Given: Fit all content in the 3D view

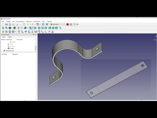Looking at the screenshot, I should (x=3, y=28).
